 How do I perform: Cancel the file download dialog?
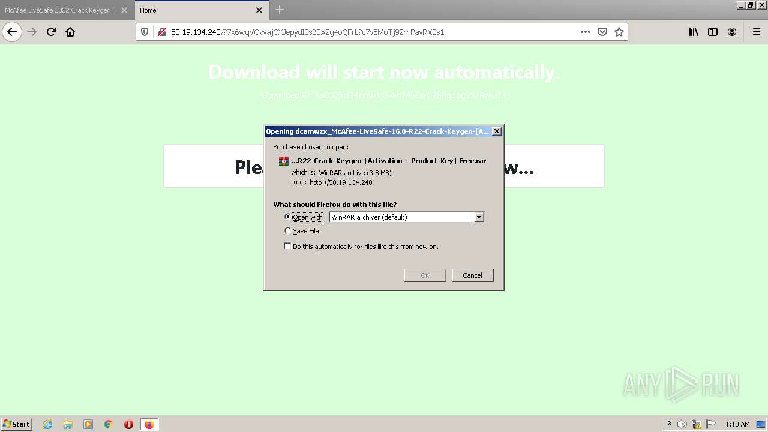point(472,275)
